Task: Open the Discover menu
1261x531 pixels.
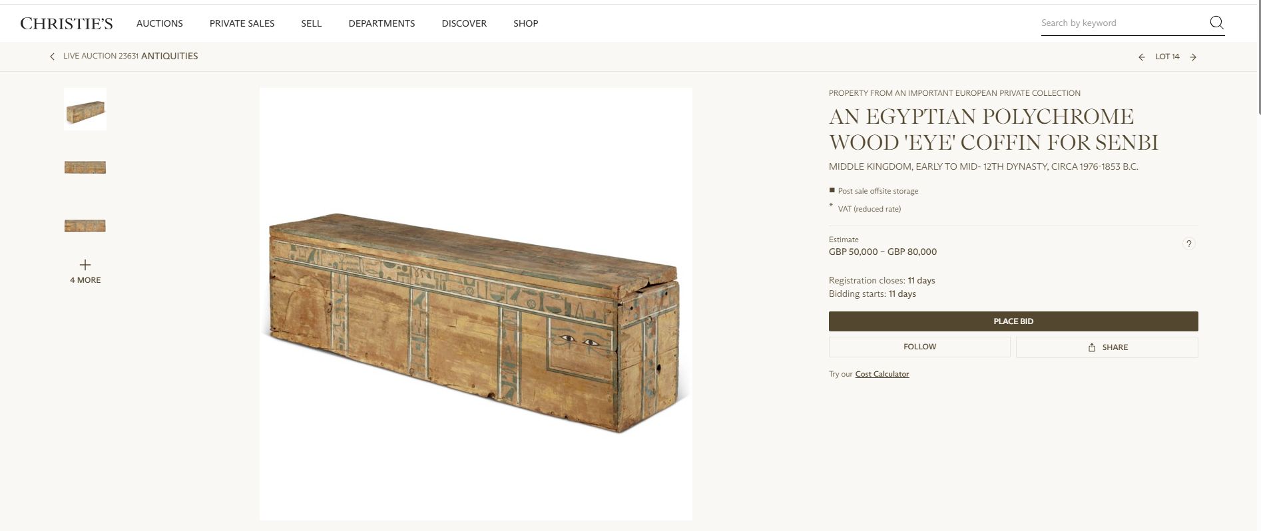Action: tap(464, 23)
